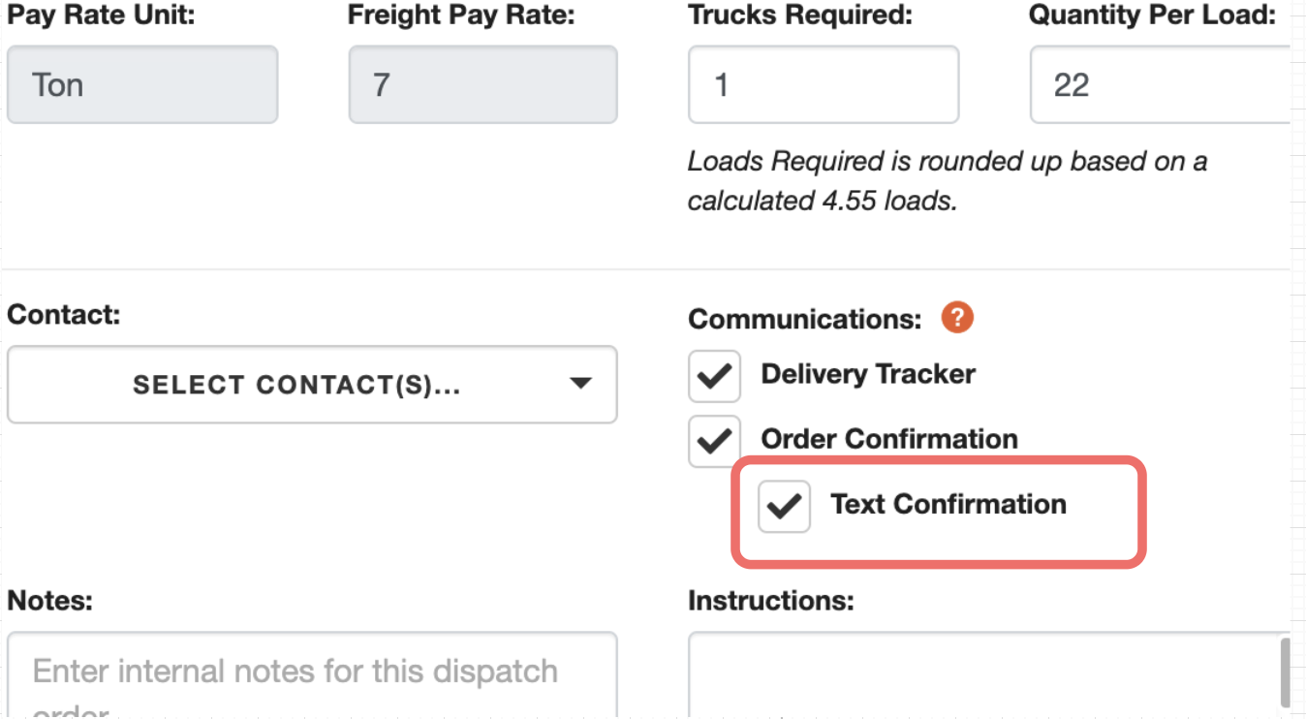The height and width of the screenshot is (719, 1306).
Task: Focus the Trucks Required input field
Action: [x=824, y=84]
